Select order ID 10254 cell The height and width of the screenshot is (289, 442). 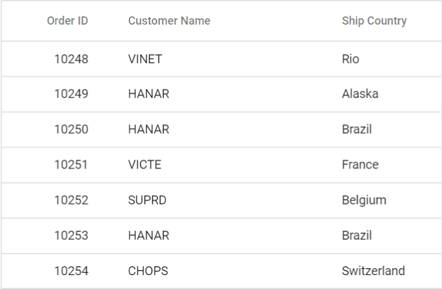click(71, 271)
